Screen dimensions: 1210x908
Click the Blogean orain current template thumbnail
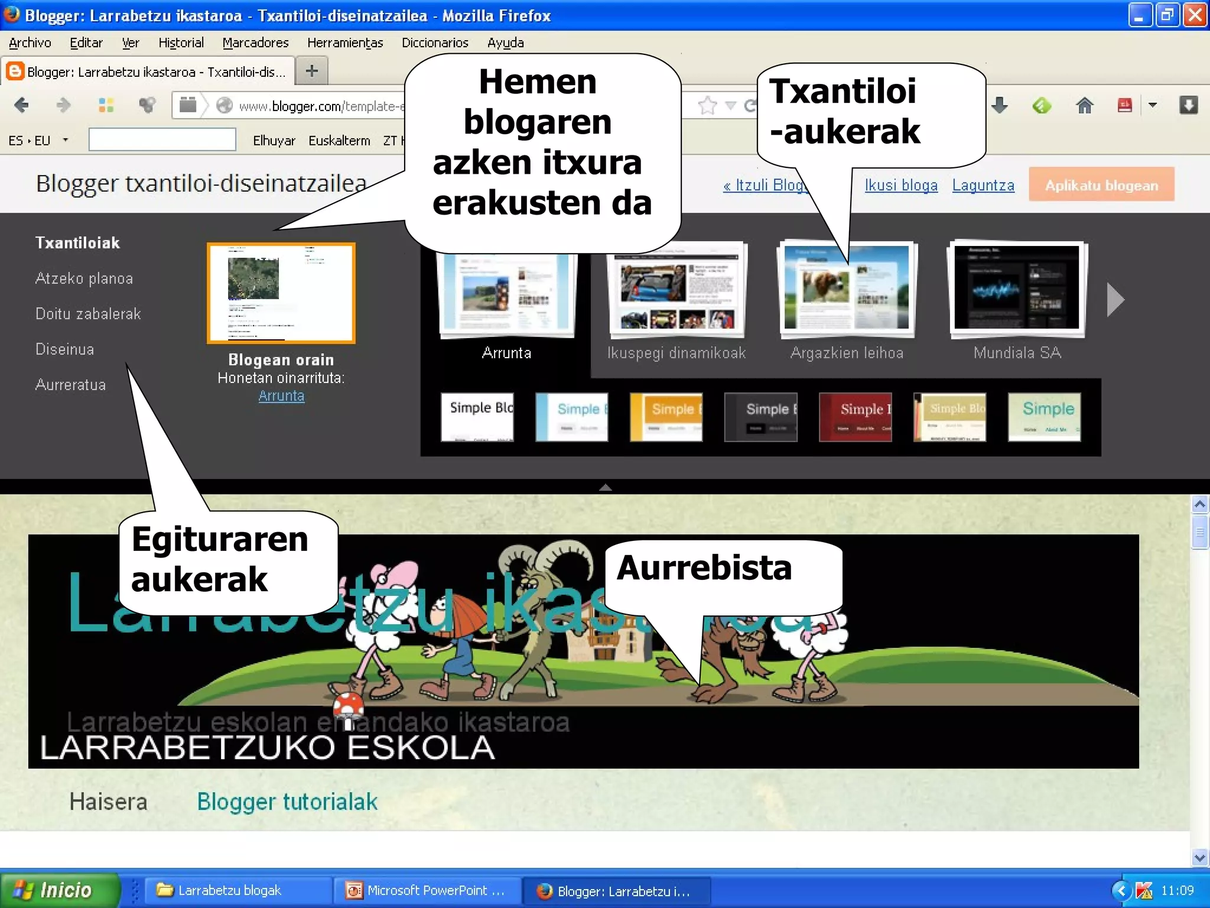point(281,293)
